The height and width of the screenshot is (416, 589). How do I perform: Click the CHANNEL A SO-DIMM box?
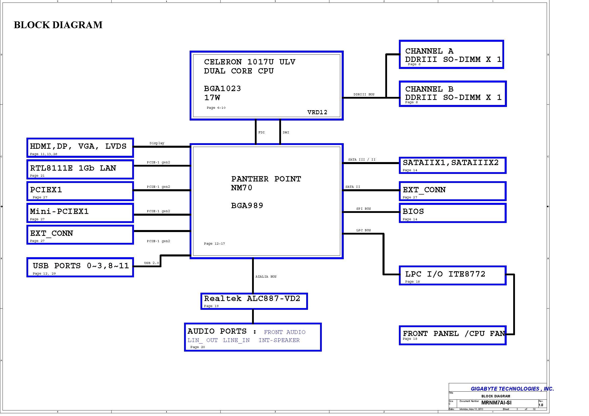pyautogui.click(x=451, y=55)
